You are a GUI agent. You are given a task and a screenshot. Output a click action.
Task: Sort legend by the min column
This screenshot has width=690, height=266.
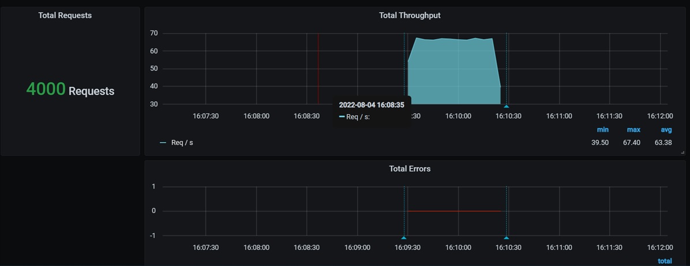point(602,130)
